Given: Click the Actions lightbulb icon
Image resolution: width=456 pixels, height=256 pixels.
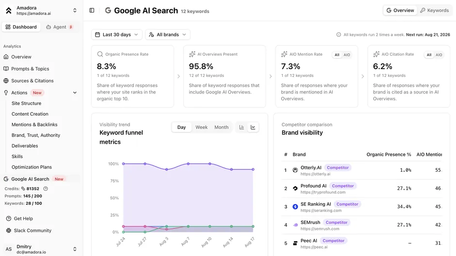Looking at the screenshot, I should 6,92.
